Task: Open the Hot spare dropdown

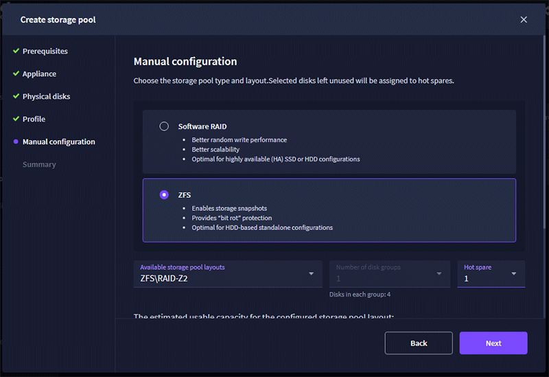Action: 491,274
